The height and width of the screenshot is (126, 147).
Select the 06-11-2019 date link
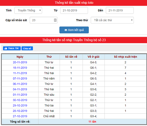[20, 84]
